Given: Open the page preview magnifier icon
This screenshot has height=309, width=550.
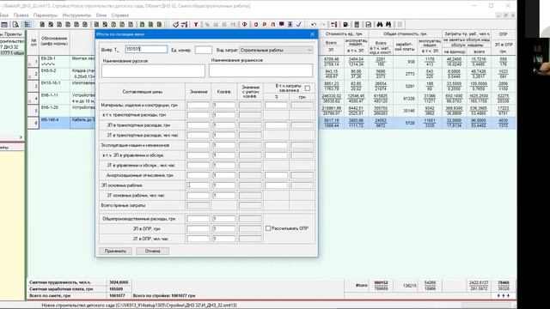Looking at the screenshot, I should pos(15,24).
